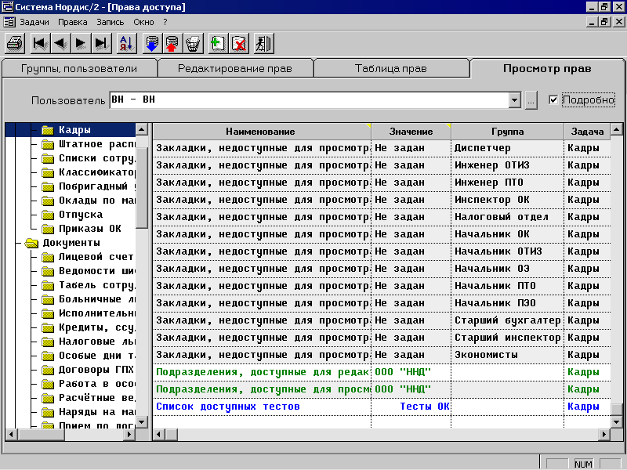Sort by the Наименование column header
This screenshot has width=627, height=470.
(x=261, y=132)
